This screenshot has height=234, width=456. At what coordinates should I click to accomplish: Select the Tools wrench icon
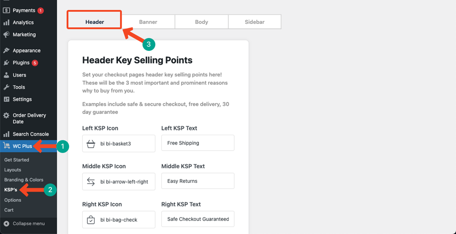(x=7, y=87)
